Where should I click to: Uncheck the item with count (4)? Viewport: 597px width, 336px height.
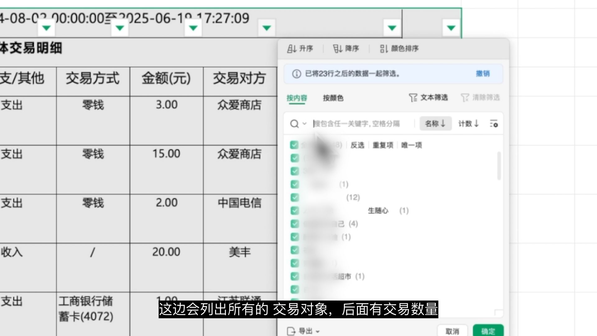pos(294,224)
